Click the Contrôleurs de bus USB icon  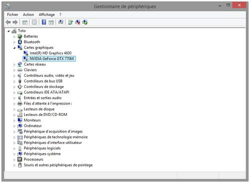pyautogui.click(x=20, y=81)
